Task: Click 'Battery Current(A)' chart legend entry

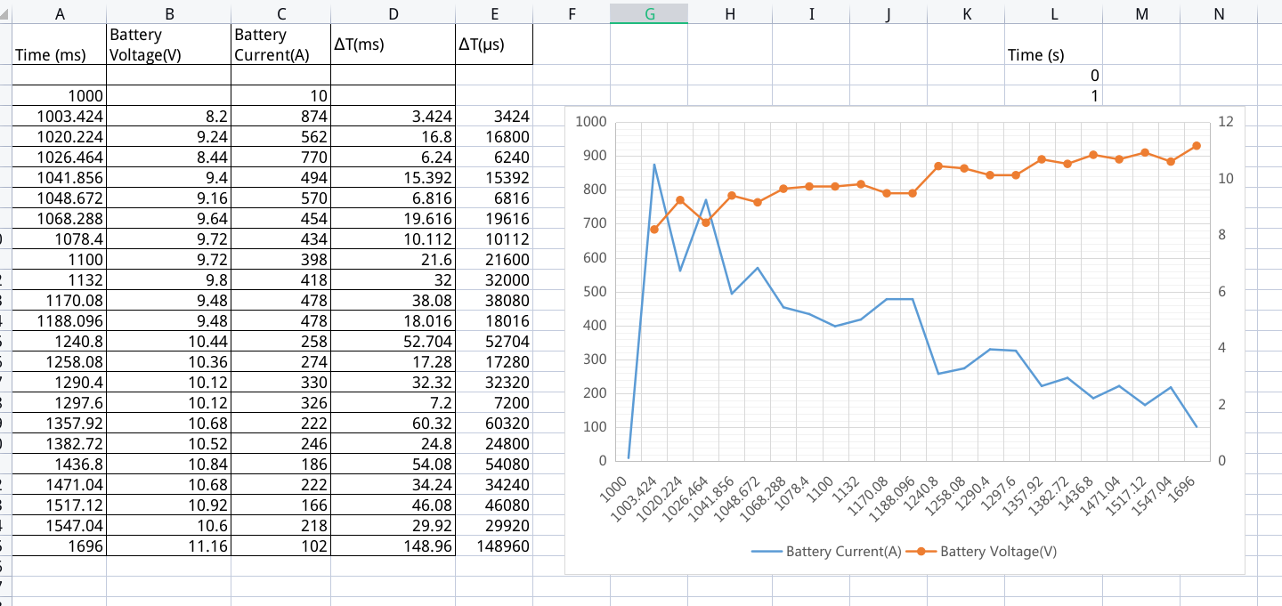Action: [x=826, y=552]
